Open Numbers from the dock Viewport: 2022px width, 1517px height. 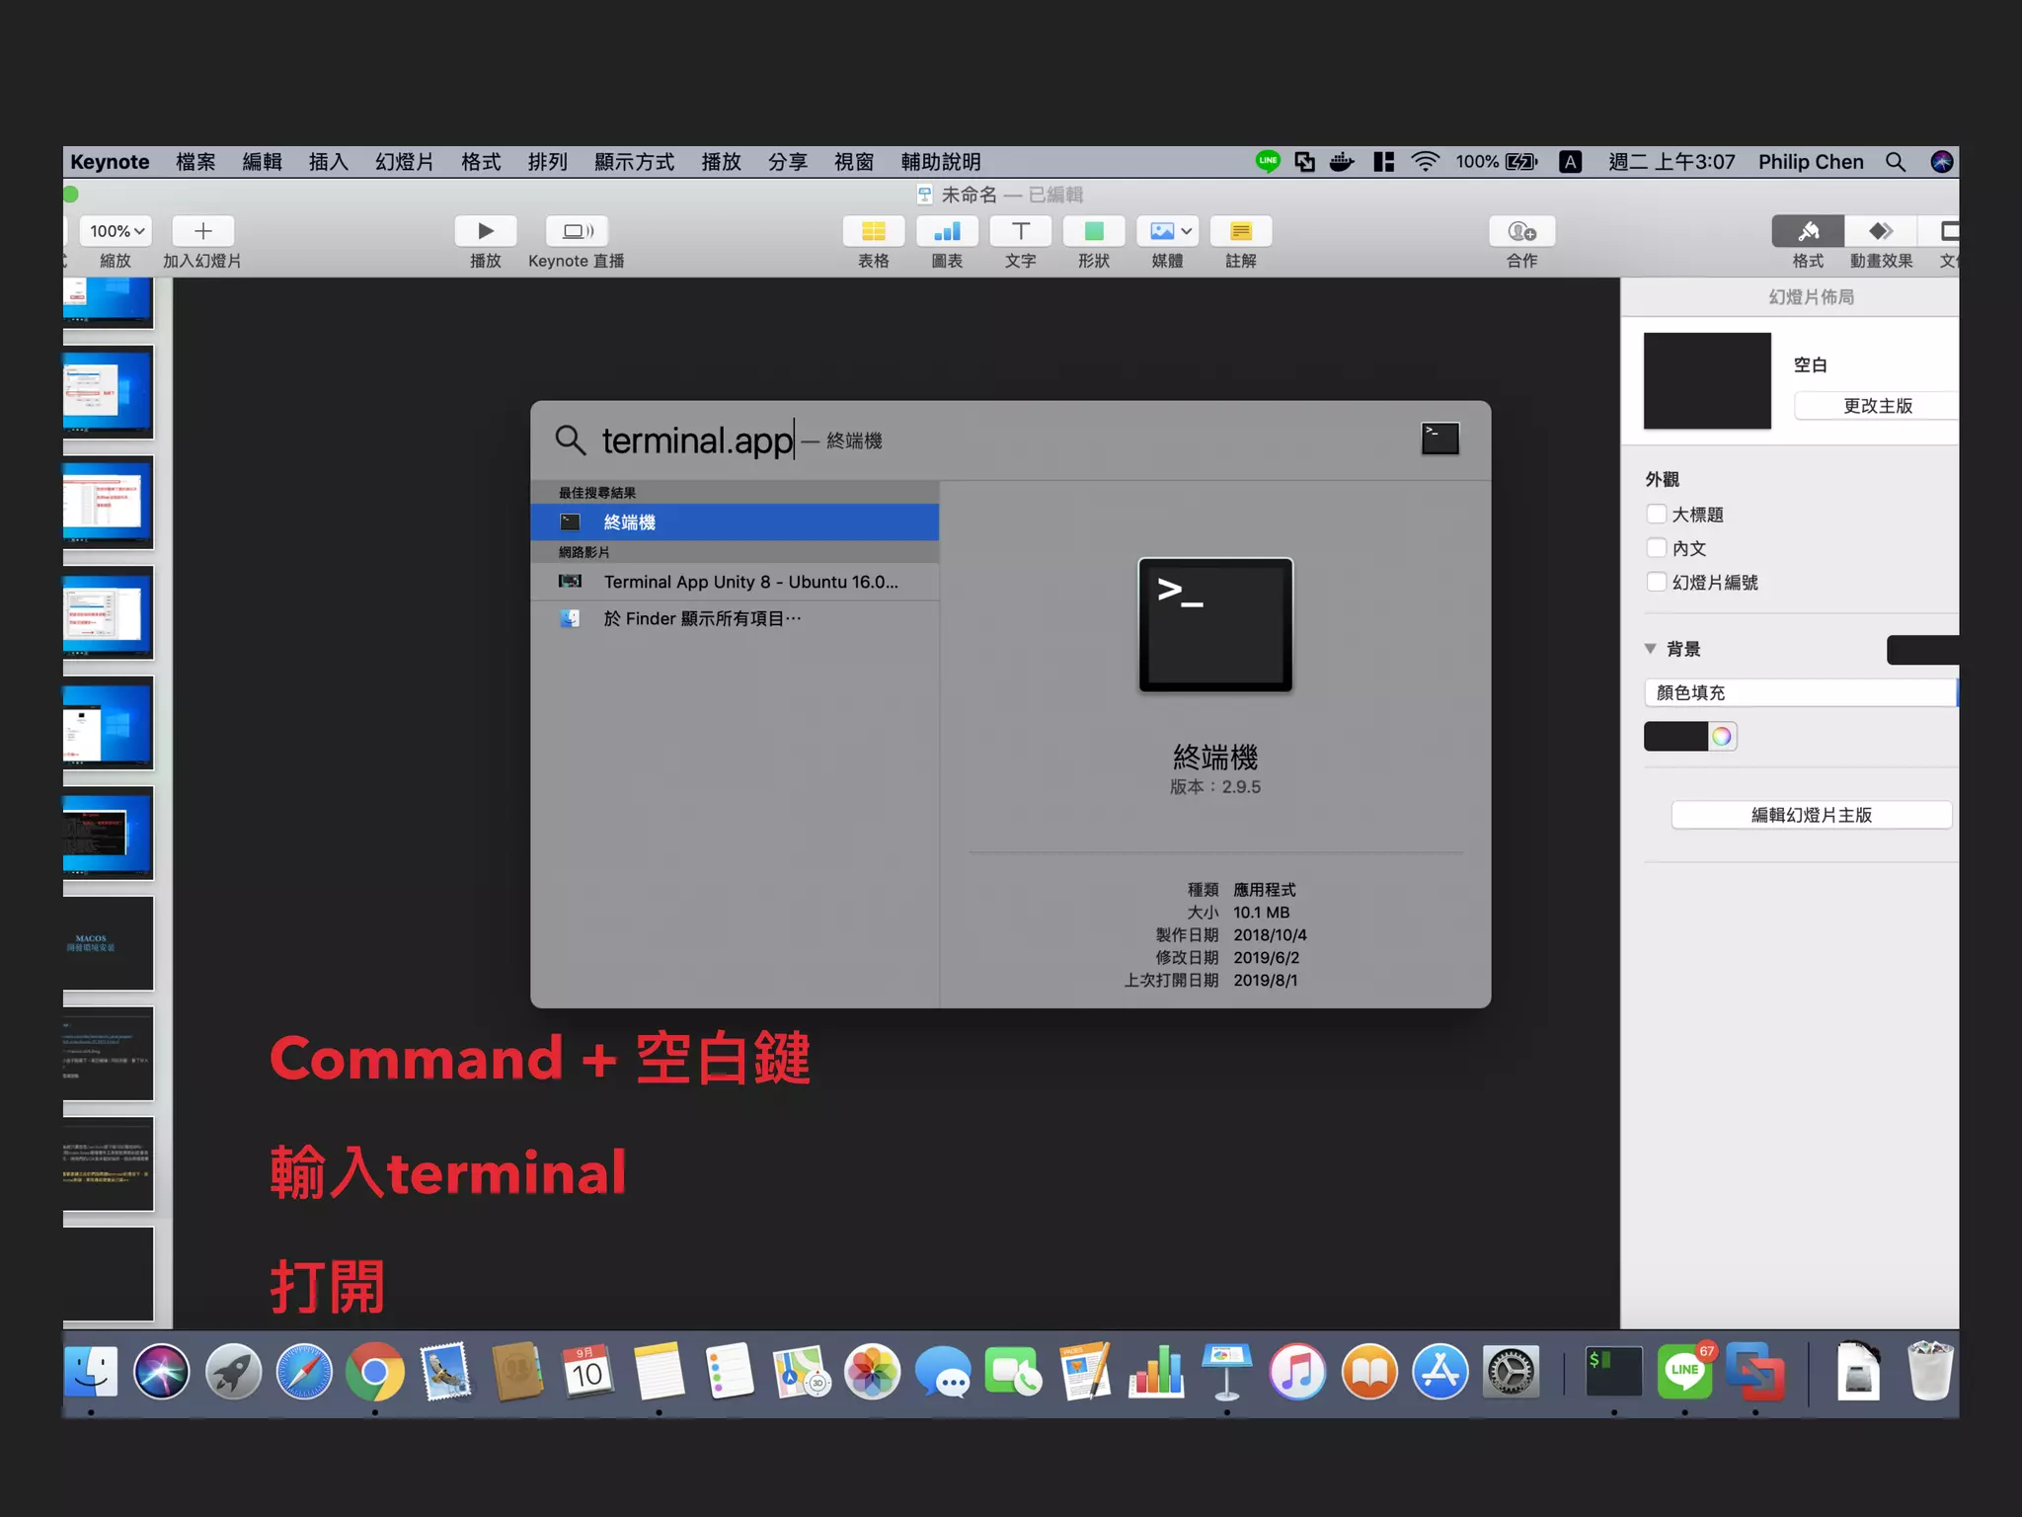click(1156, 1372)
